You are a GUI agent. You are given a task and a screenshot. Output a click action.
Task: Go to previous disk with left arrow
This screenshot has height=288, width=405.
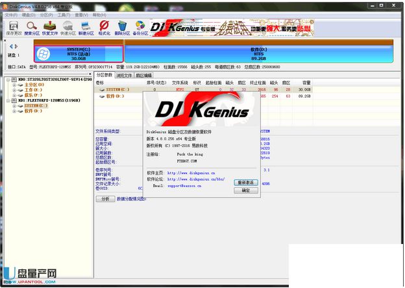point(11,47)
